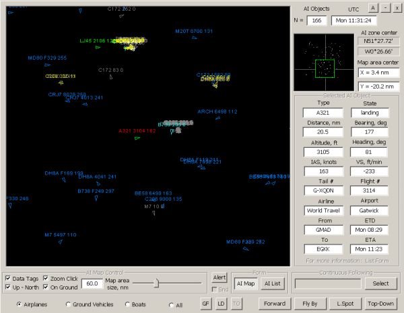Screen dimensions: 404x313
Task: Open the AI Map form view
Action: [245, 283]
